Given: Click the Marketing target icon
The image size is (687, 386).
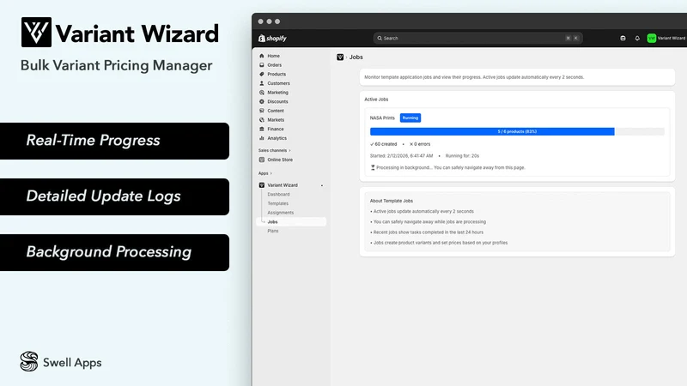Looking at the screenshot, I should coord(262,93).
